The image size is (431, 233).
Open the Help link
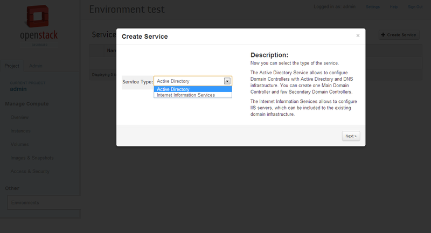point(394,7)
